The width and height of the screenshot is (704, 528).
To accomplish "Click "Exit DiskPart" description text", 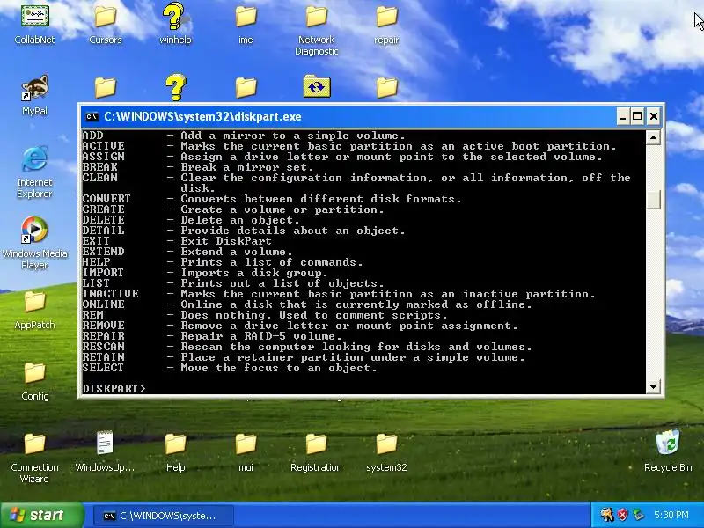I will (x=226, y=241).
